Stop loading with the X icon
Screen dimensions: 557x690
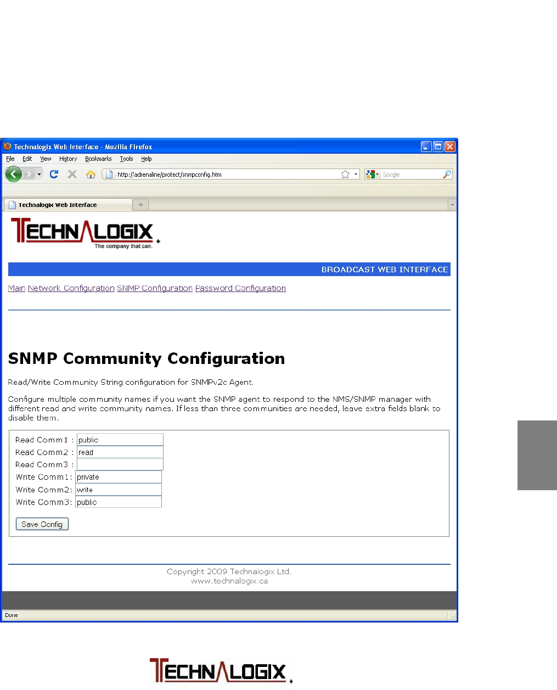point(72,174)
